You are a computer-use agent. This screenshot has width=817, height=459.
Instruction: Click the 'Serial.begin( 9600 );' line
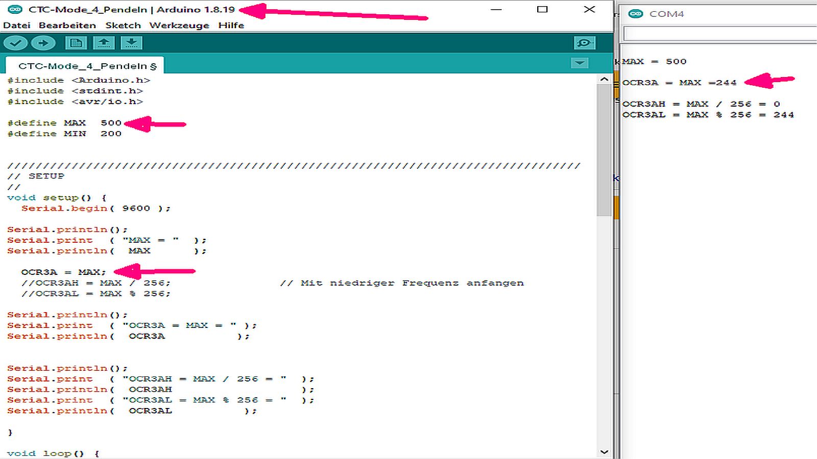pos(96,208)
